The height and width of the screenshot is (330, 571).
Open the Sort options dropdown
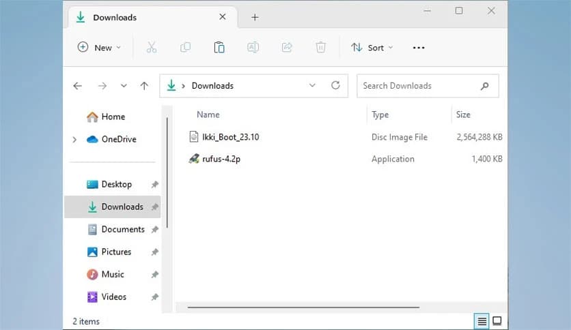point(372,48)
